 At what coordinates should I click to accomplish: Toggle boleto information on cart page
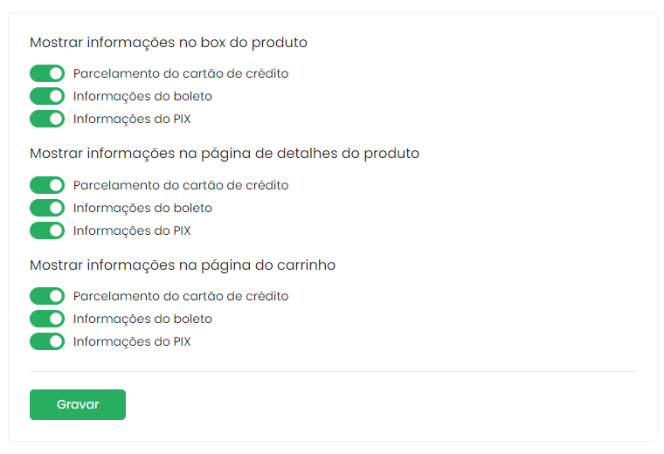coord(47,319)
